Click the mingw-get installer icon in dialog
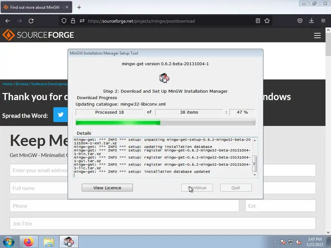This screenshot has width=331, height=248. click(x=164, y=78)
